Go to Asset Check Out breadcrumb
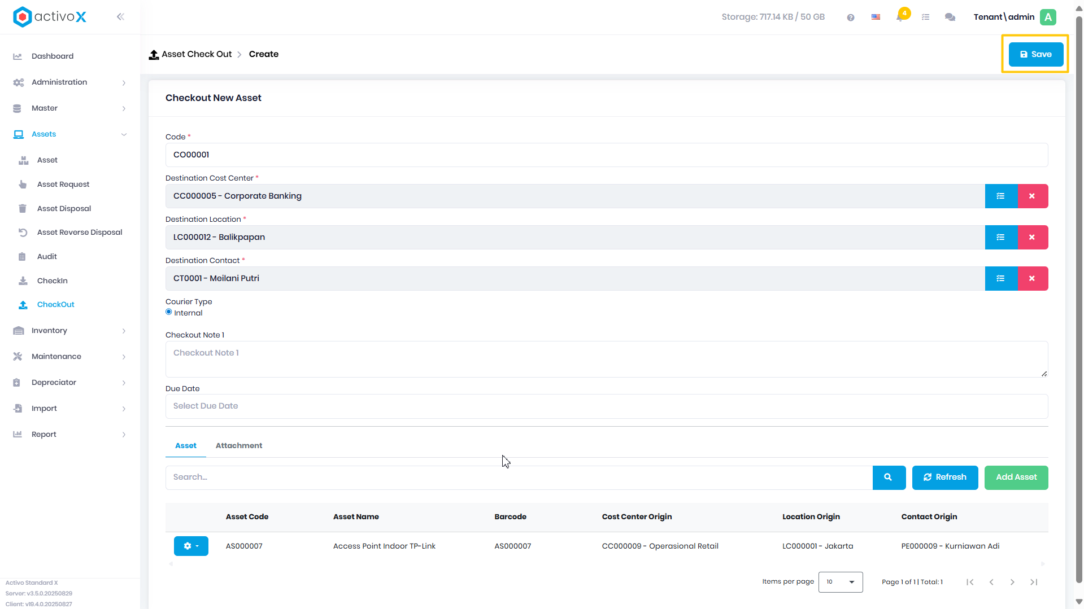The width and height of the screenshot is (1084, 609). pos(197,54)
